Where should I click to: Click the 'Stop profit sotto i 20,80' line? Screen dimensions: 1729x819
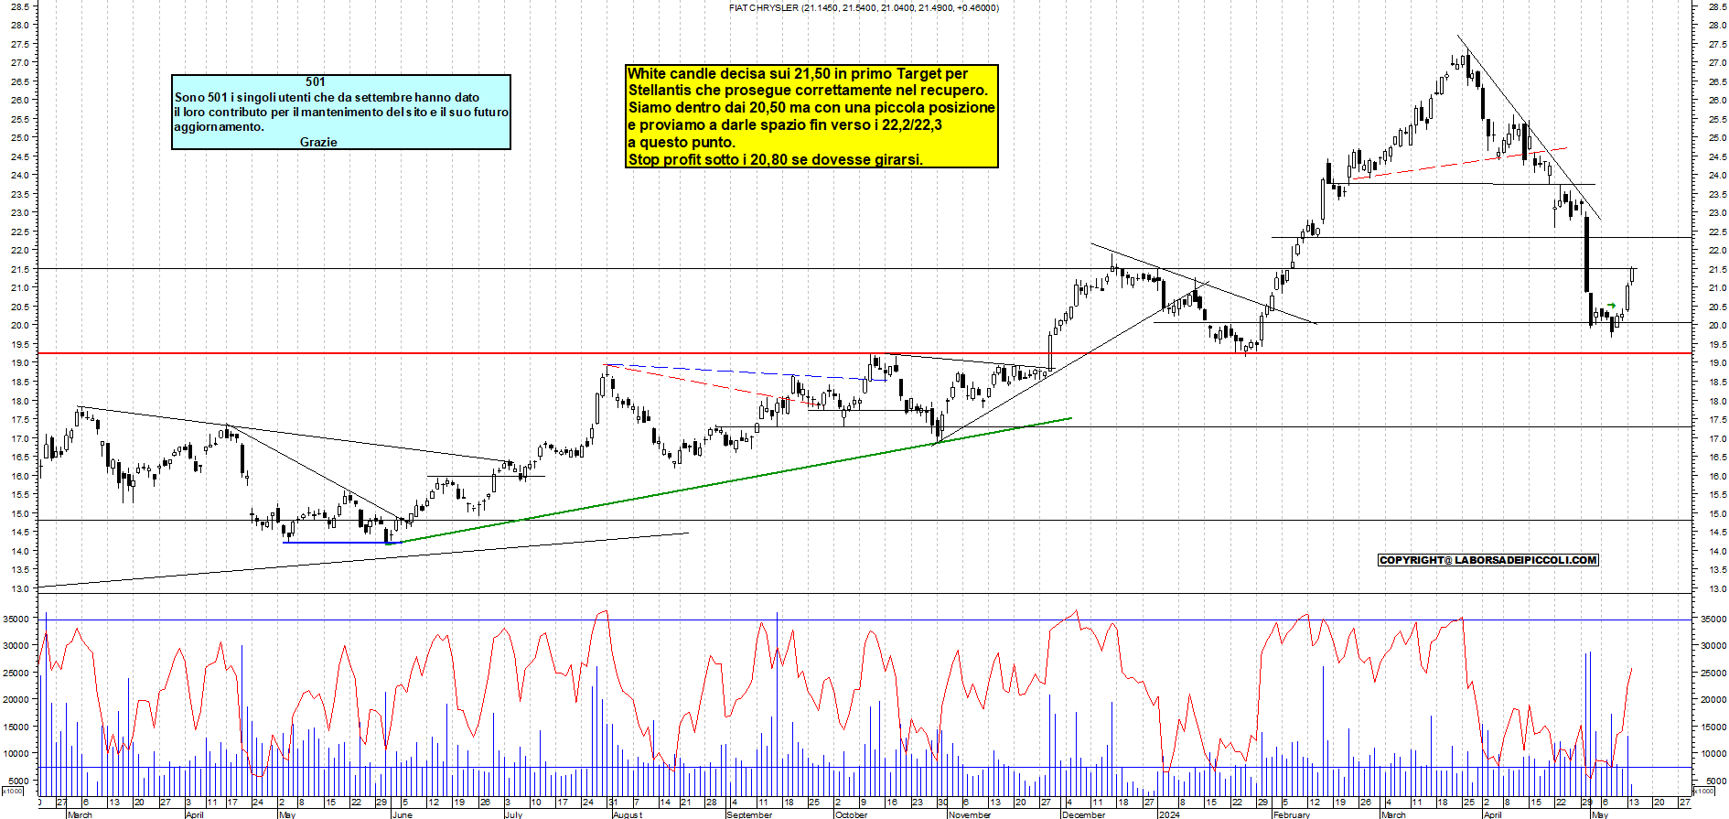pos(775,159)
